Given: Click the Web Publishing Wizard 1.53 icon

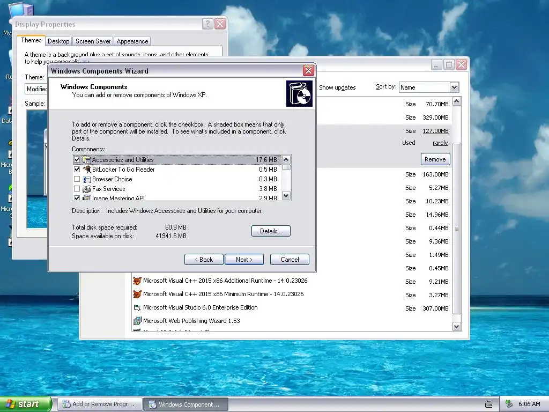Looking at the screenshot, I should pos(137,321).
